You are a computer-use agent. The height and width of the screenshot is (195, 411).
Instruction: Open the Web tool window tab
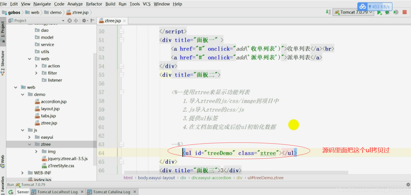[x=3, y=161]
